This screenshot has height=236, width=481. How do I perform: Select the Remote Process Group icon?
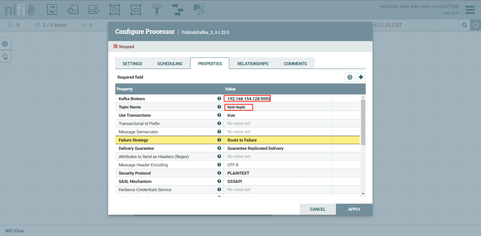[x=135, y=10]
